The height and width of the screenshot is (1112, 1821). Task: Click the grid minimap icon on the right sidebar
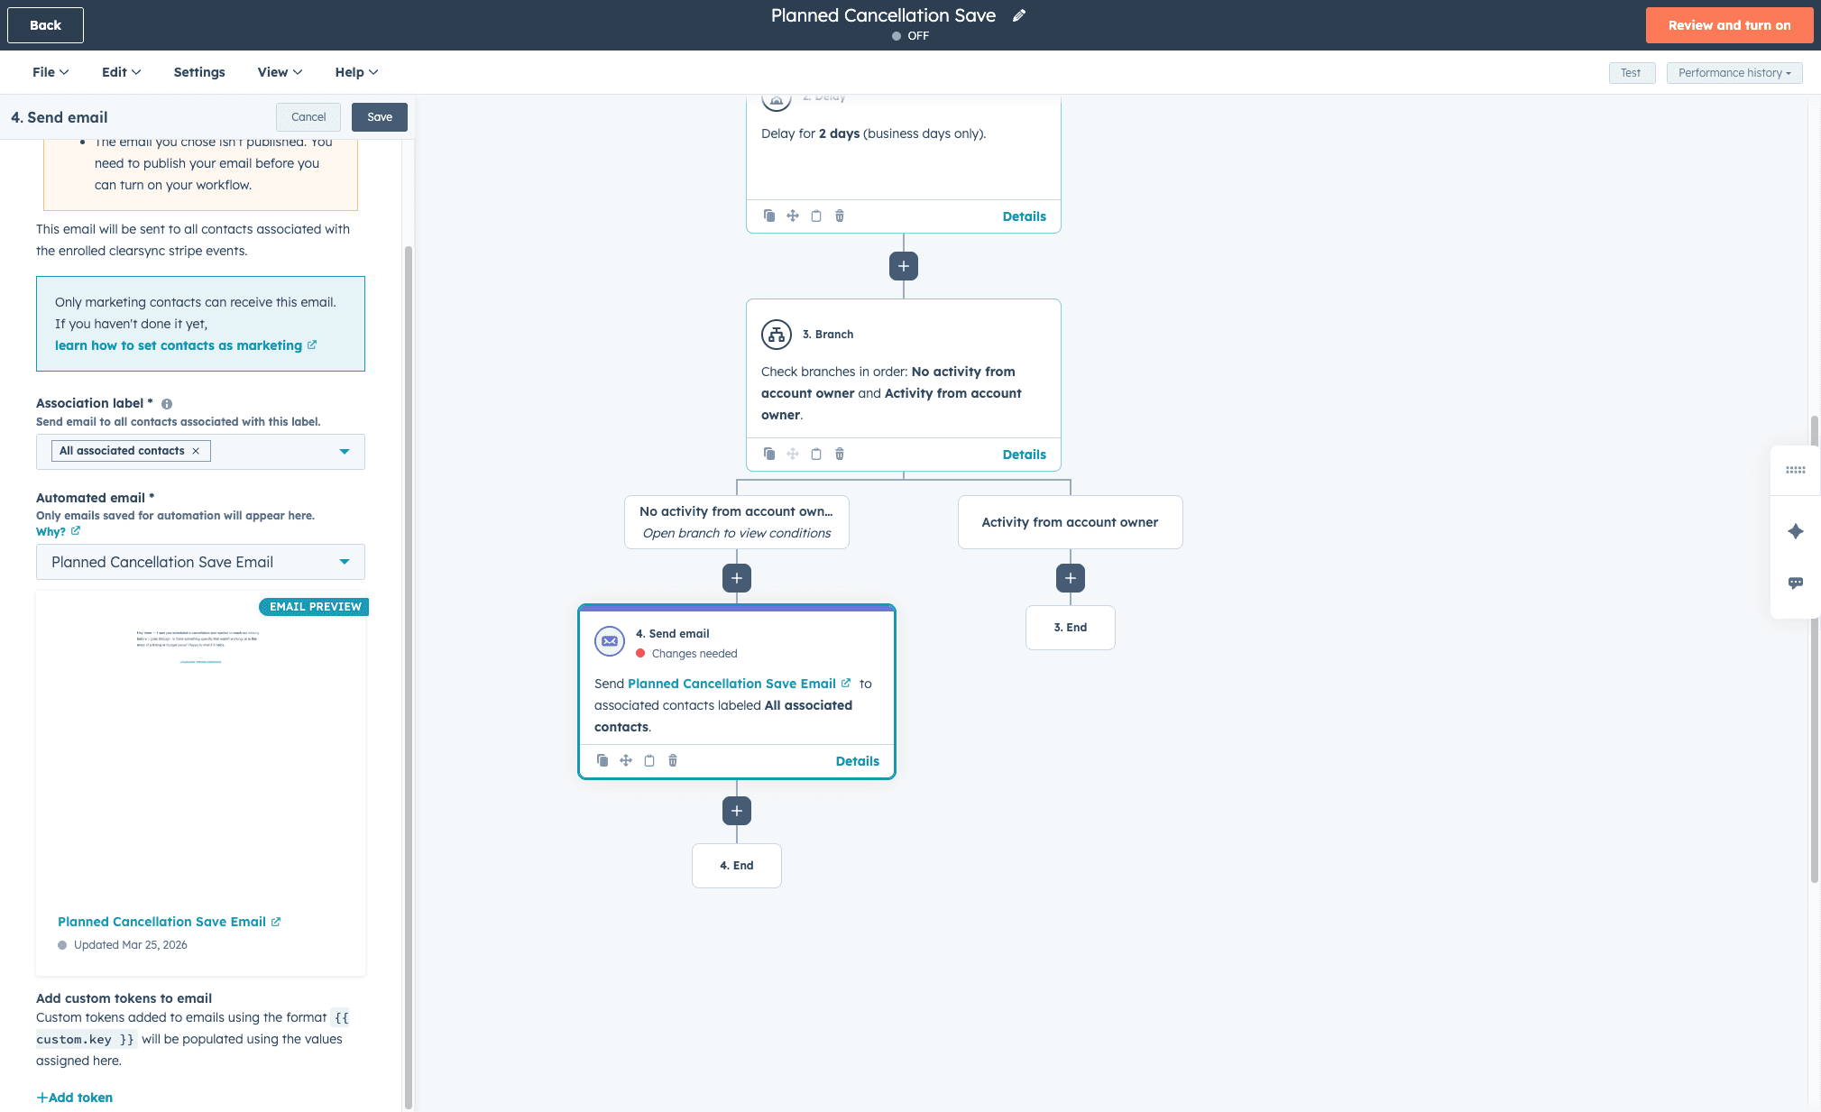[1795, 470]
